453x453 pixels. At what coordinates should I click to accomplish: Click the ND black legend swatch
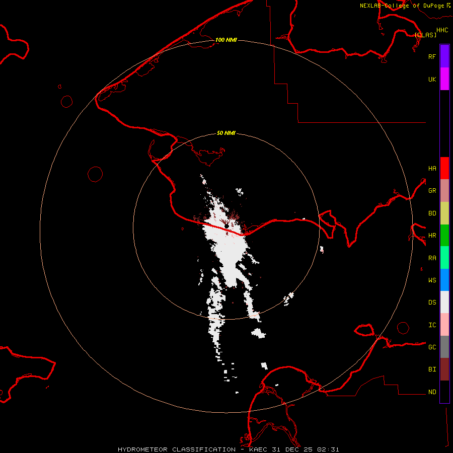pyautogui.click(x=444, y=392)
